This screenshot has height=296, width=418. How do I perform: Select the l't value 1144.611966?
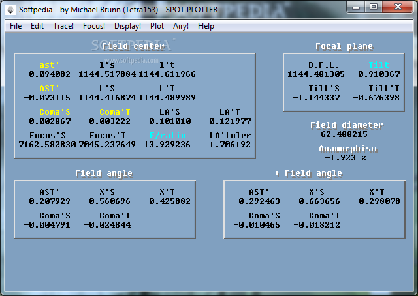(x=167, y=74)
